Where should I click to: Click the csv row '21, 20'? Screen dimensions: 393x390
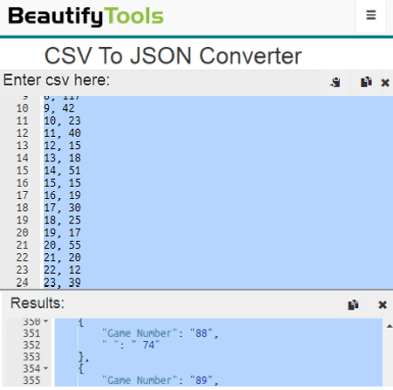click(218, 257)
